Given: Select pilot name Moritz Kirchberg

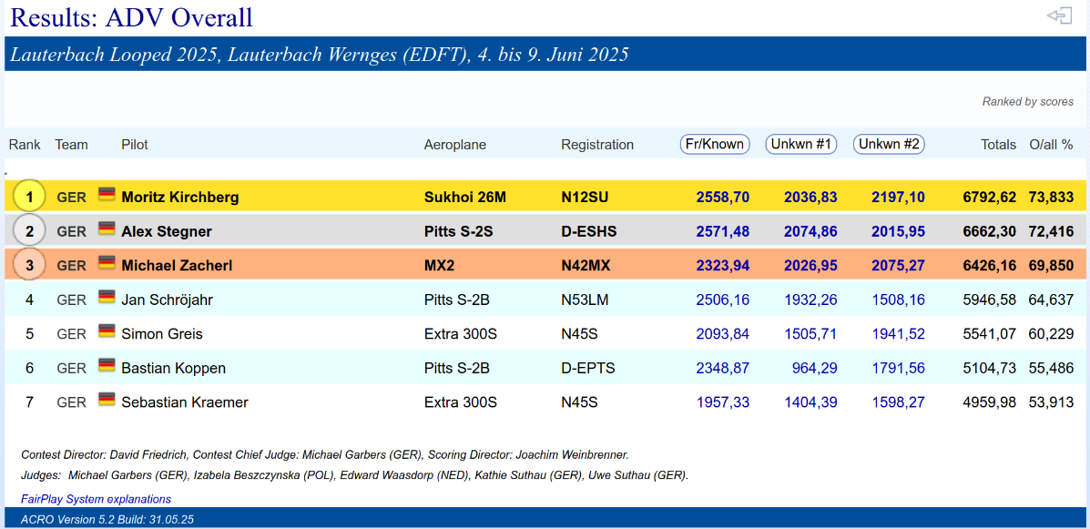Looking at the screenshot, I should 180,198.
